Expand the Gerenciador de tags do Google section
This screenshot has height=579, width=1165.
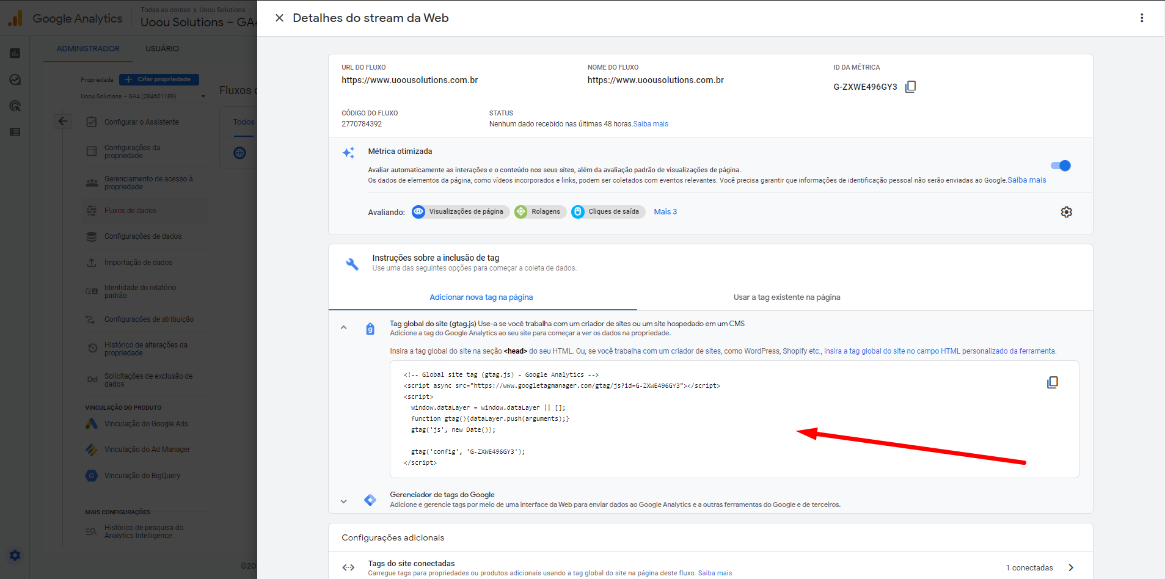coord(344,501)
